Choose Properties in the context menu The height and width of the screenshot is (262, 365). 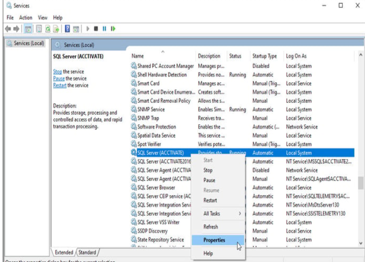[x=214, y=240]
